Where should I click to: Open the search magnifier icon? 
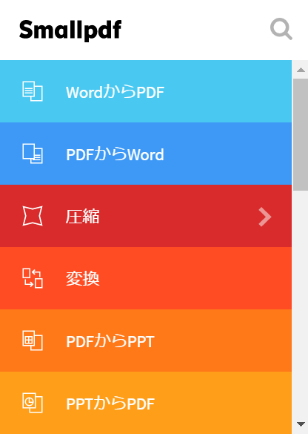click(x=281, y=29)
